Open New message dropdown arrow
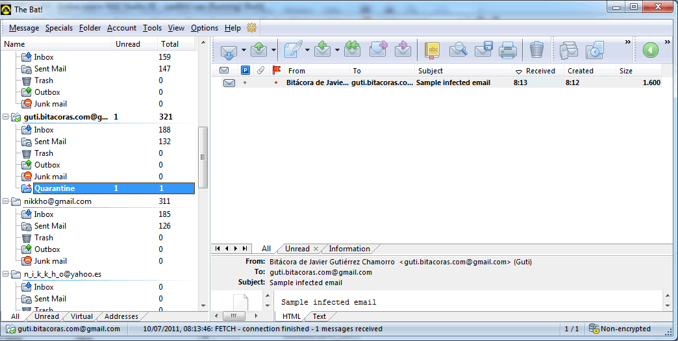 307,50
